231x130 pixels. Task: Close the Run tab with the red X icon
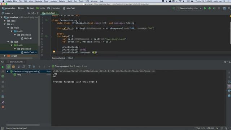pyautogui.click(x=3, y=107)
